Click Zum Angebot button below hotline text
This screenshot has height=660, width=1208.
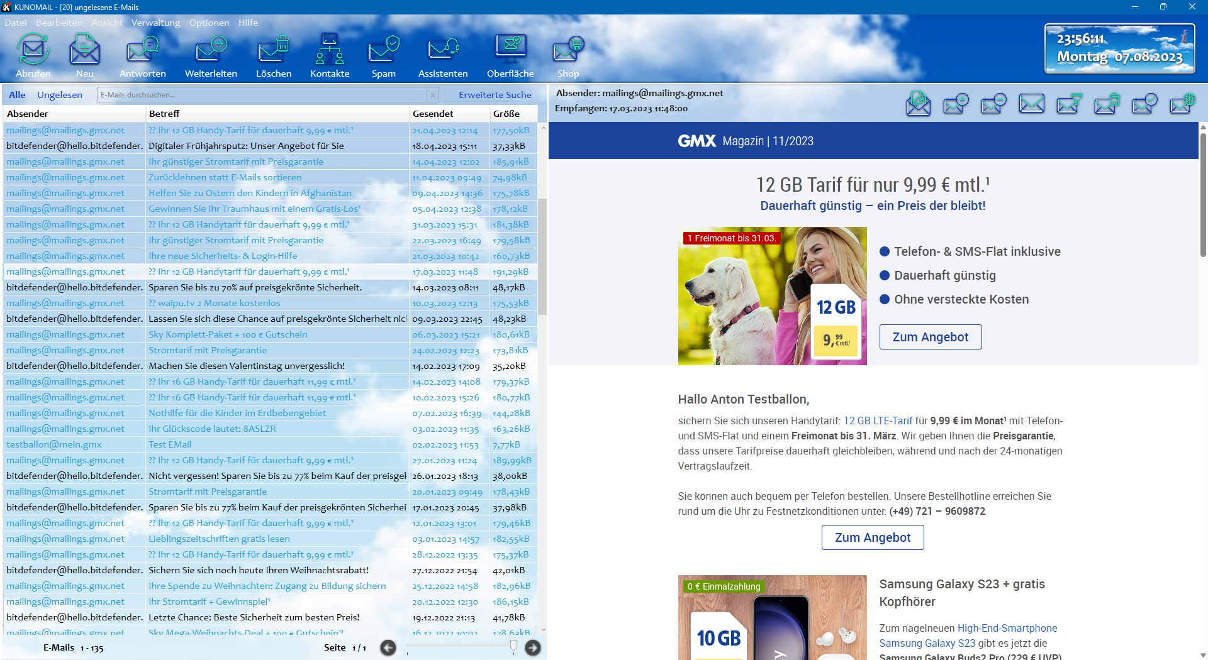point(873,537)
